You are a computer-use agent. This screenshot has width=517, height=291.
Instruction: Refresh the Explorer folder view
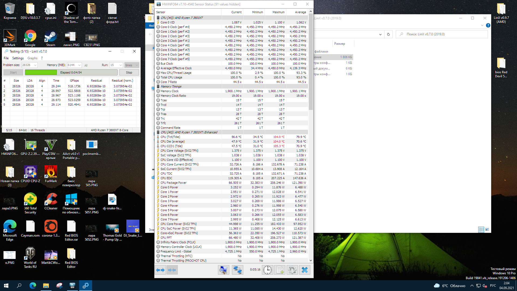click(388, 34)
